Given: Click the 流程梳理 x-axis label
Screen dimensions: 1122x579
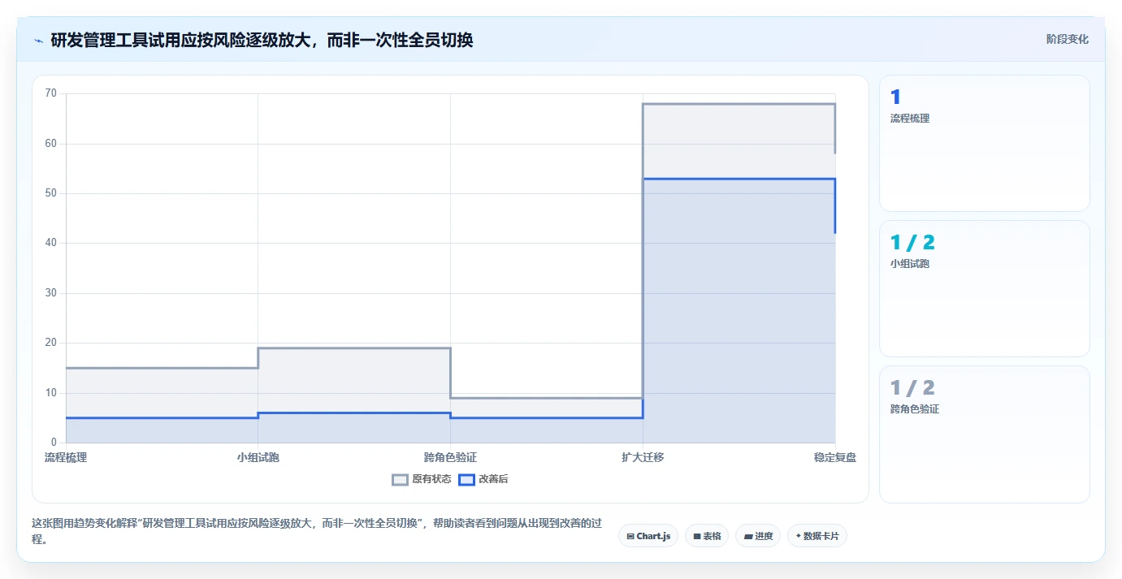Looking at the screenshot, I should click(x=66, y=457).
